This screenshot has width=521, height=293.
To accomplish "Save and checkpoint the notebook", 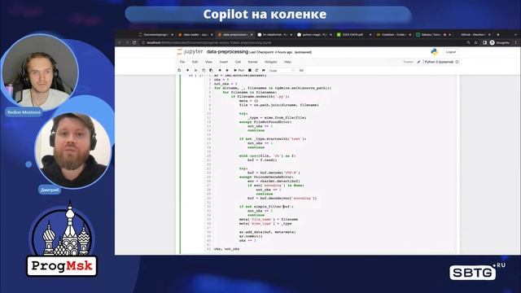I will point(179,71).
